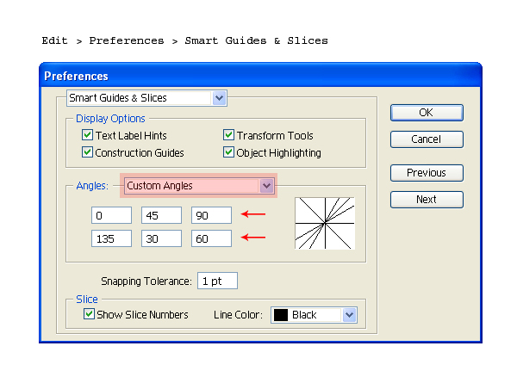
Task: Toggle Object Highlighting checkbox
Action: point(228,152)
